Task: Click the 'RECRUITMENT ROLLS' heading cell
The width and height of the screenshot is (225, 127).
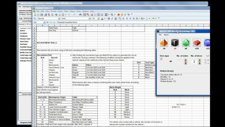Action: 47,43
